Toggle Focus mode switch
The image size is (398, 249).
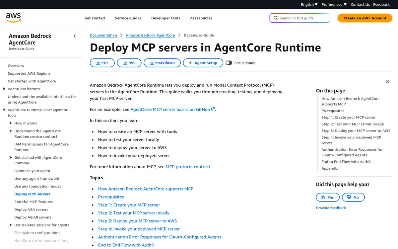229,63
